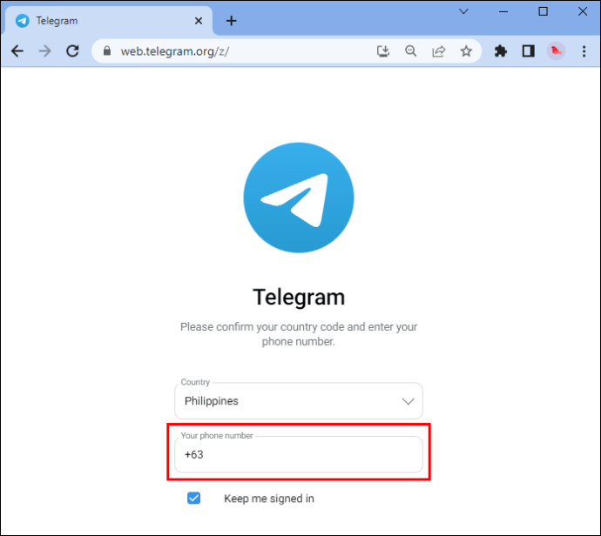Toggle the browser side panel icon
The width and height of the screenshot is (601, 536).
coord(529,51)
